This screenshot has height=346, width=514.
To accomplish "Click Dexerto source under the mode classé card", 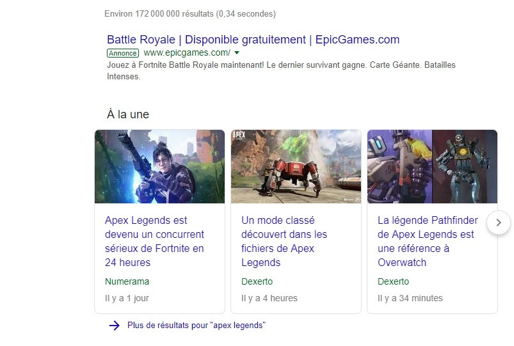I will coord(257,281).
